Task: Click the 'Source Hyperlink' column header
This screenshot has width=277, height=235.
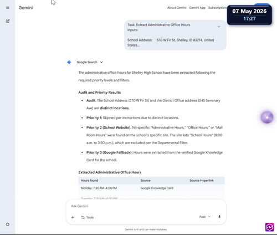Action: click(202, 181)
